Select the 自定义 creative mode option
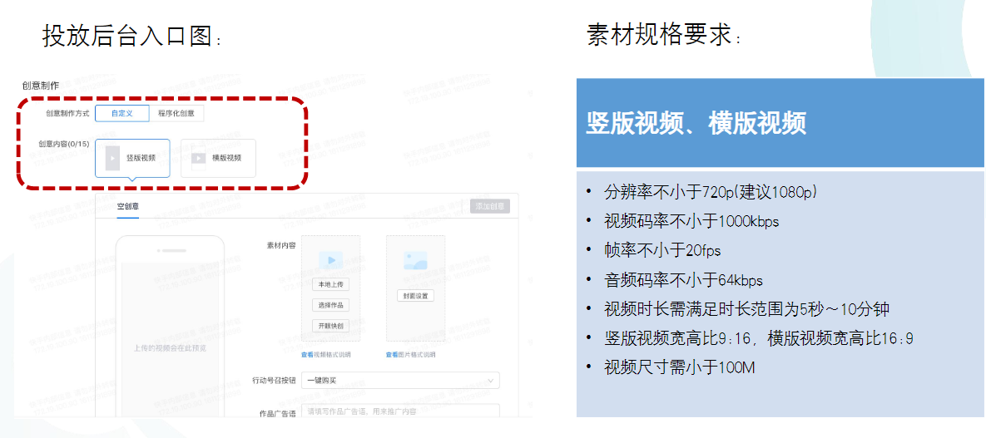The width and height of the screenshot is (986, 438). [x=122, y=114]
